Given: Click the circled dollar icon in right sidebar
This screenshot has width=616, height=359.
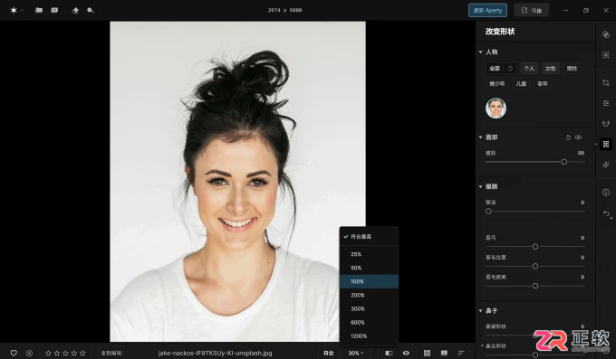Looking at the screenshot, I should pyautogui.click(x=606, y=193).
